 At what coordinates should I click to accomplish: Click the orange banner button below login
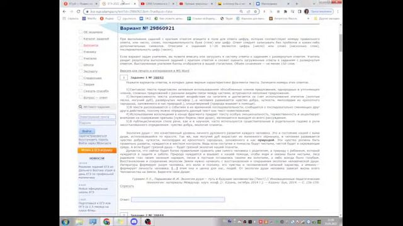point(97,150)
